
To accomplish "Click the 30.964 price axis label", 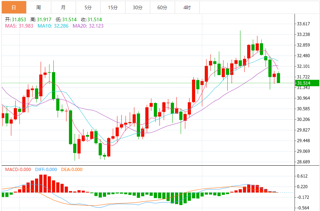I will pos(303,98).
